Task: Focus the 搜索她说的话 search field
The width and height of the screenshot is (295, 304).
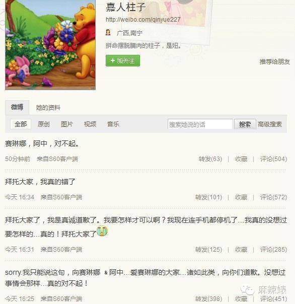Action: pos(200,124)
